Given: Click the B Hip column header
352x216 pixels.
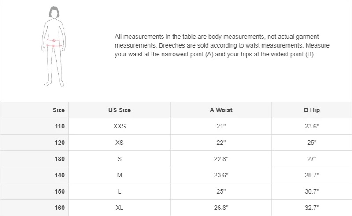Looking at the screenshot, I should tap(312, 110).
